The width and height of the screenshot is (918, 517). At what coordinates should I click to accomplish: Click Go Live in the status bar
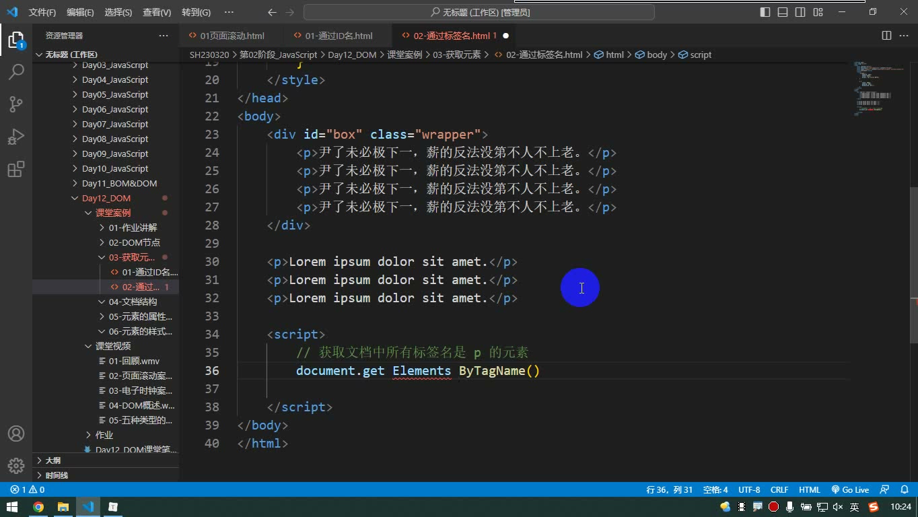(x=850, y=490)
